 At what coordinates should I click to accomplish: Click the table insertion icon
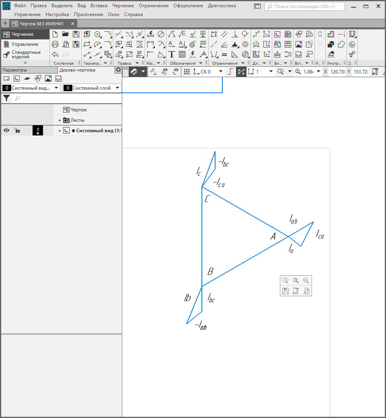click(x=182, y=54)
